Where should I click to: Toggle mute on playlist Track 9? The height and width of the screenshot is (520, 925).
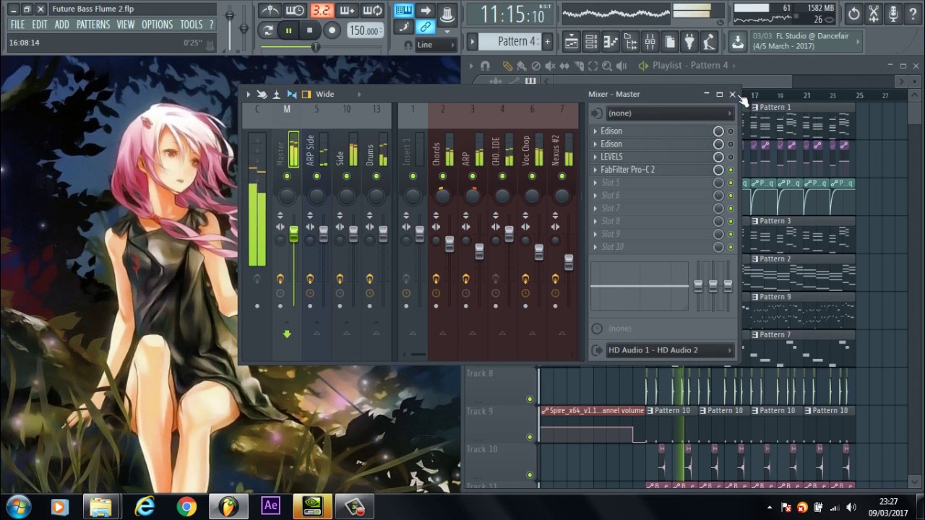(530, 437)
